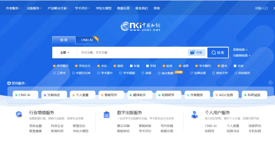Open the 写作投稿 link
Screen dimensions: 275x143
167,126
